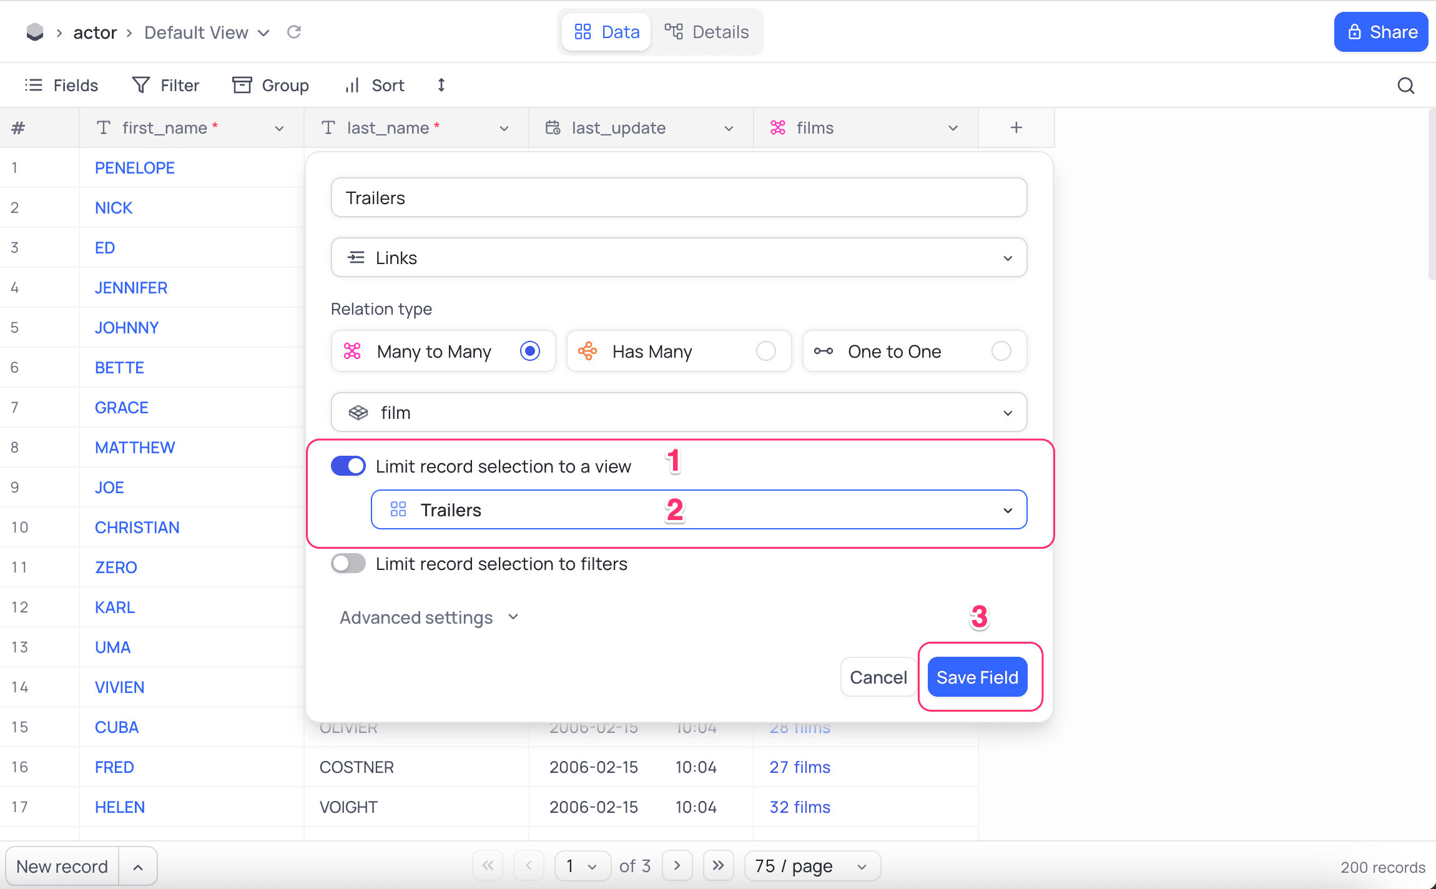Click the row height icon
The height and width of the screenshot is (889, 1436).
441,86
